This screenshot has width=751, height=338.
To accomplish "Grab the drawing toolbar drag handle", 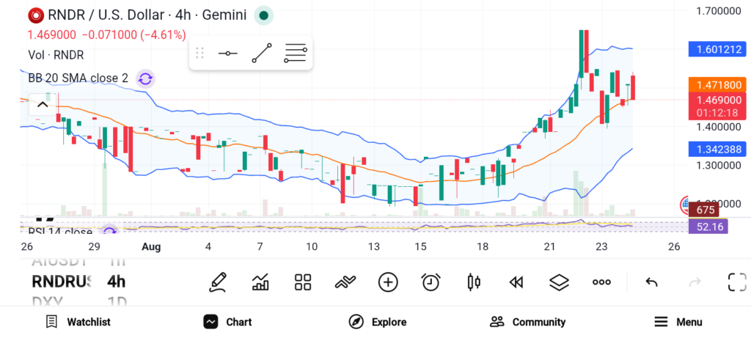I will click(200, 53).
